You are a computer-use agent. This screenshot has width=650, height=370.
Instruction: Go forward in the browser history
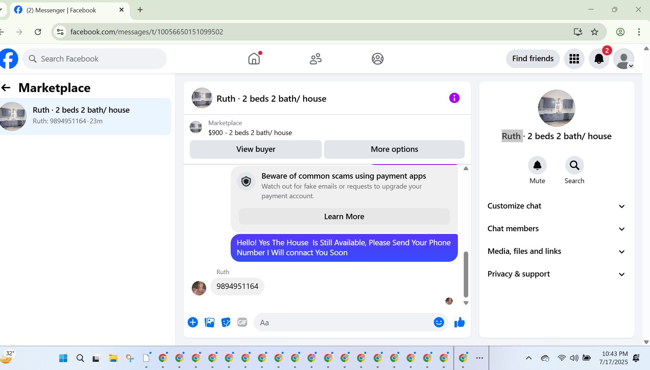click(19, 32)
